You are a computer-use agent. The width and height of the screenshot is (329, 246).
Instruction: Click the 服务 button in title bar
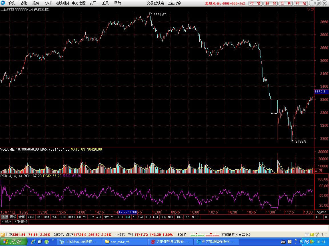[x=271, y=3]
